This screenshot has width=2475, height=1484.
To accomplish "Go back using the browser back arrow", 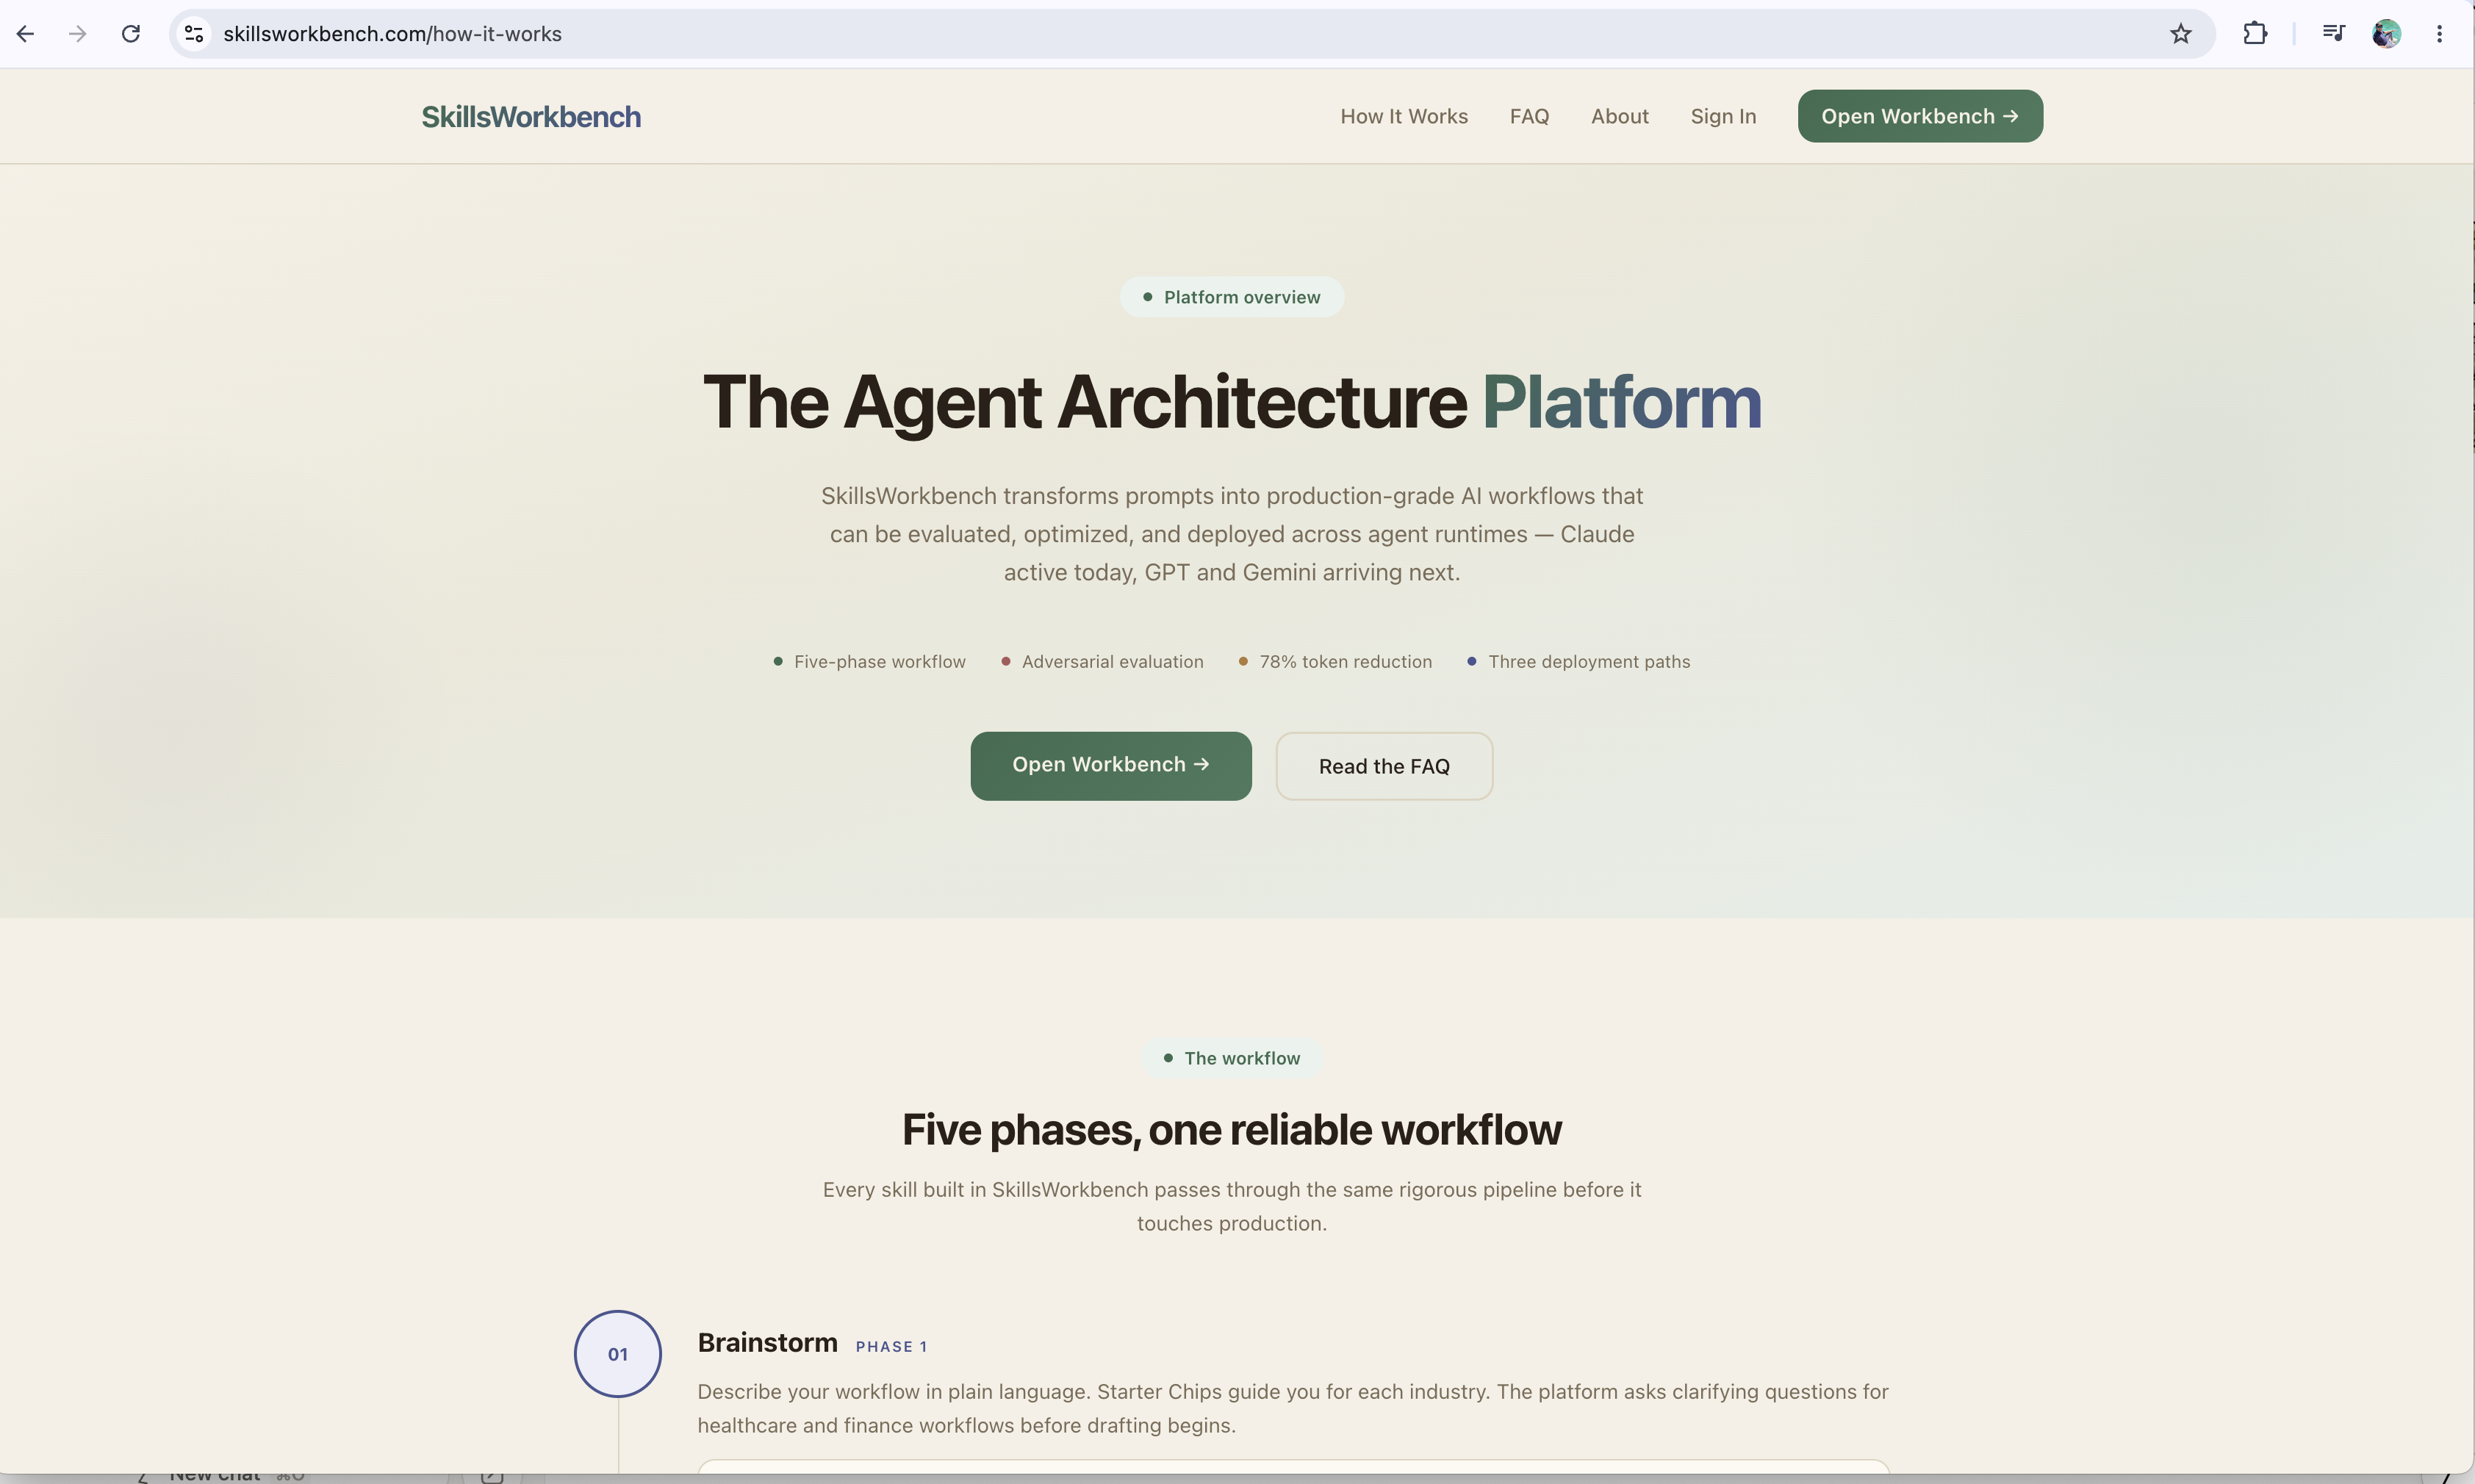I will (26, 34).
